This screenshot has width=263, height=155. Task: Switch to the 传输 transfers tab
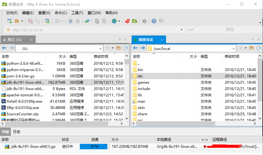click(5, 132)
